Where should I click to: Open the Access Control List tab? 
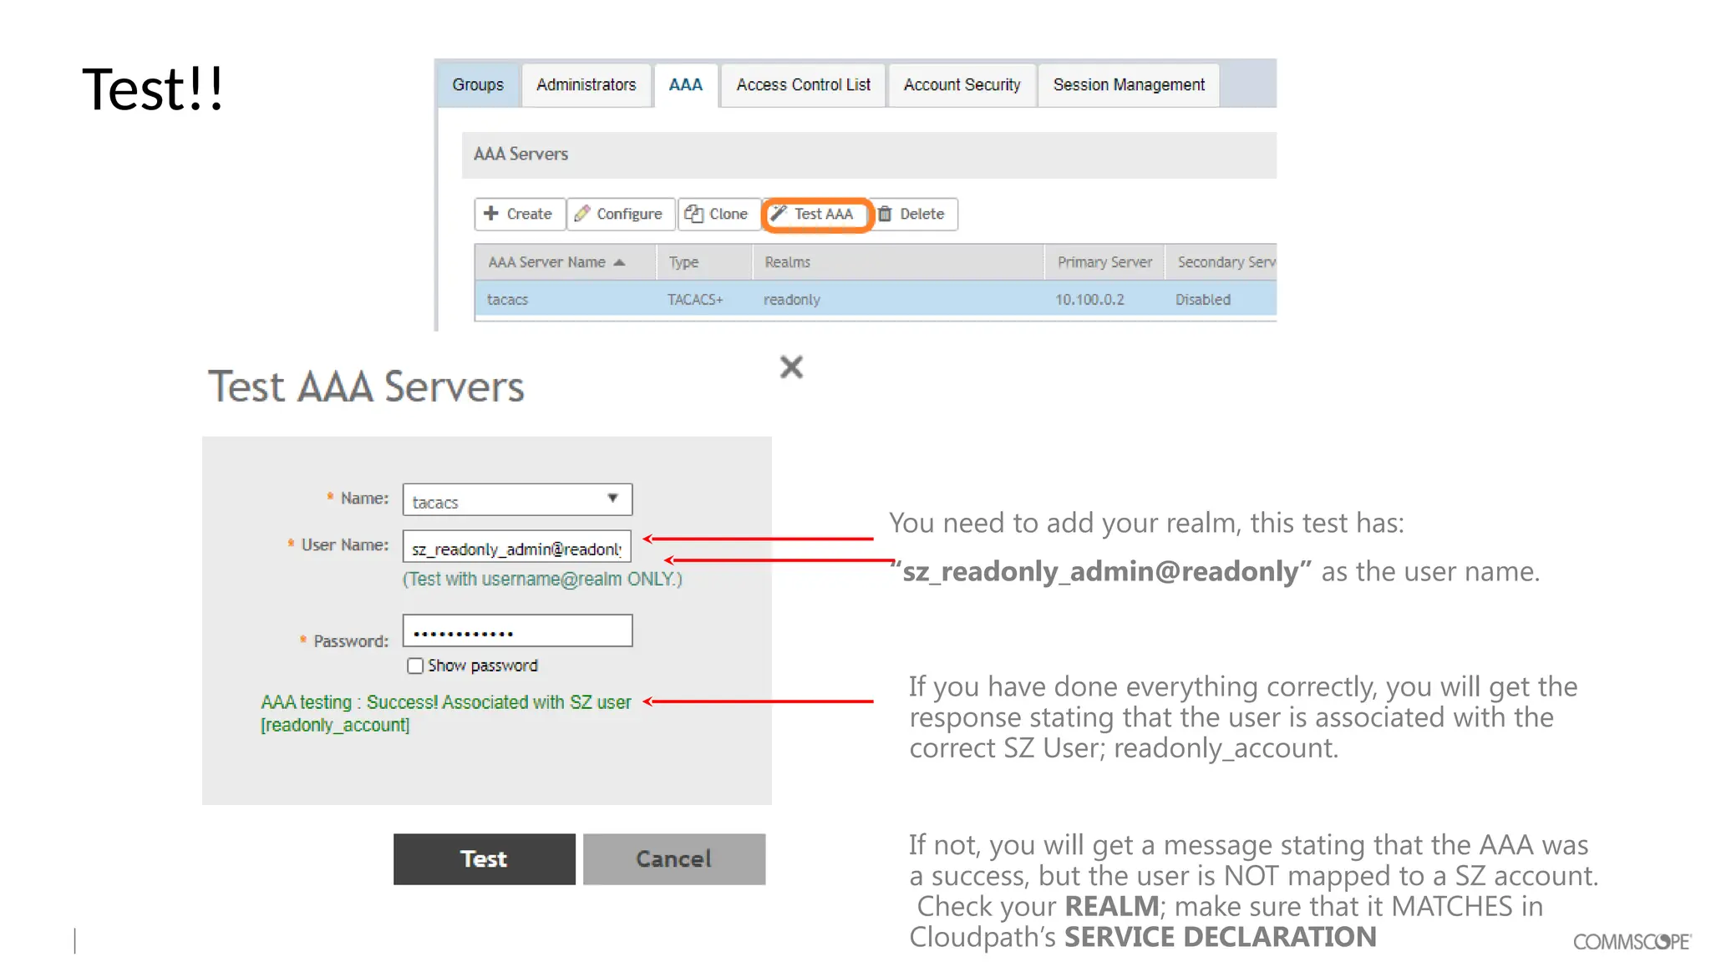(803, 85)
